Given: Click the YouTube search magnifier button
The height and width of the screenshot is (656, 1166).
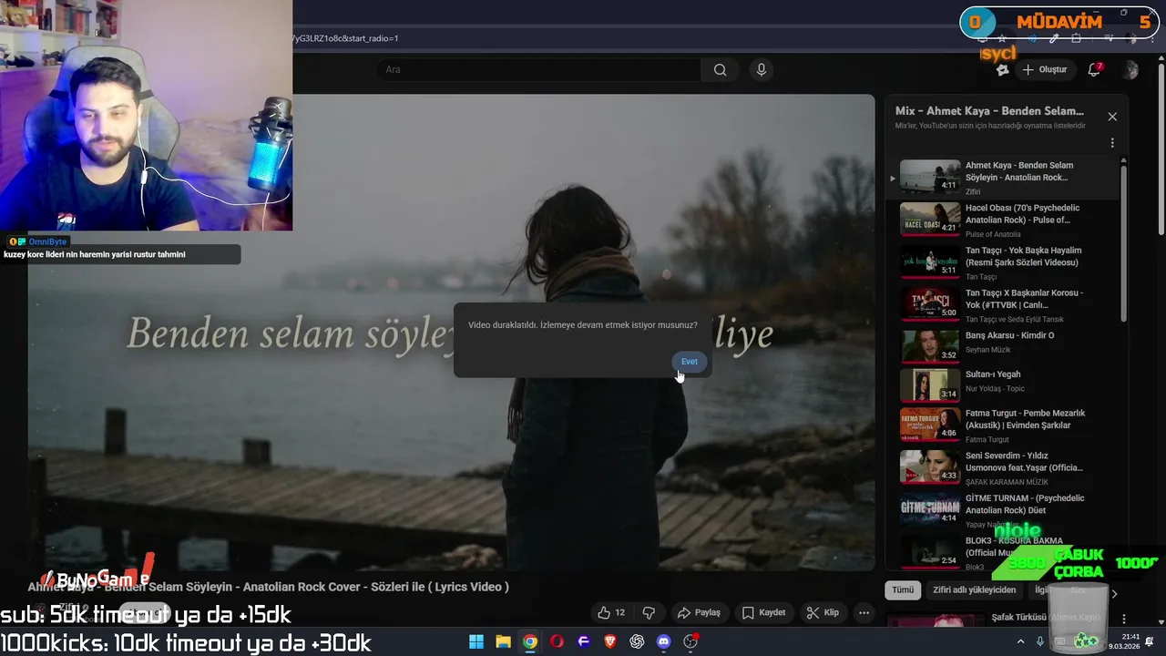Looking at the screenshot, I should point(720,70).
